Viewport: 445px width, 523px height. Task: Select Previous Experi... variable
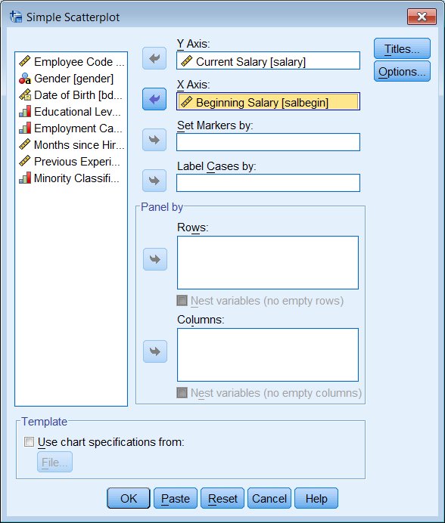[x=71, y=161]
